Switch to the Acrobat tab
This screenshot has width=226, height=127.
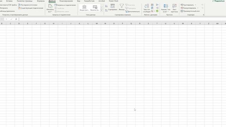pos(102,1)
